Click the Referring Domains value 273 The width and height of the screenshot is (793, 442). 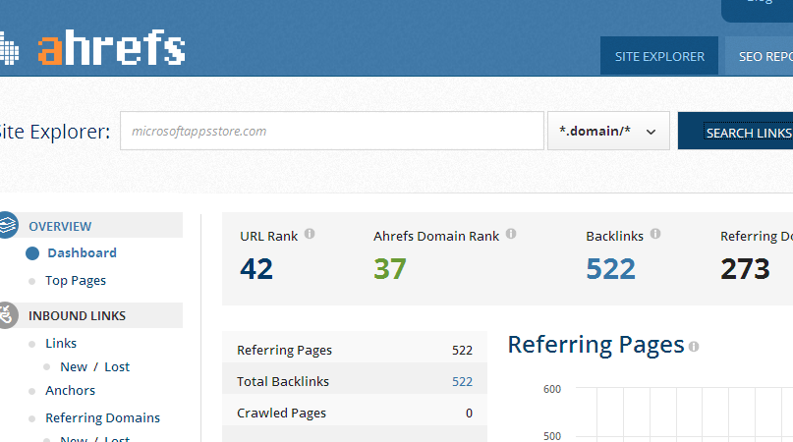(x=745, y=268)
